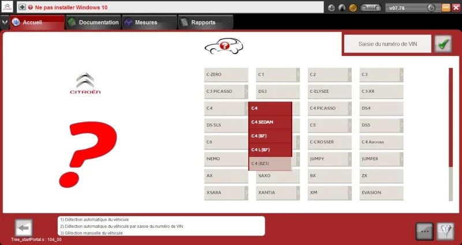Open the download arrow icon in top bar
The width and height of the screenshot is (462, 245).
click(x=331, y=8)
